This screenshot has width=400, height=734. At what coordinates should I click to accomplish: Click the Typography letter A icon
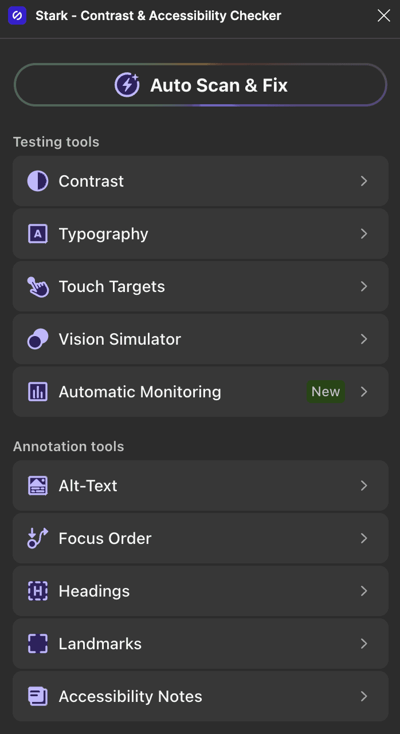coord(38,234)
